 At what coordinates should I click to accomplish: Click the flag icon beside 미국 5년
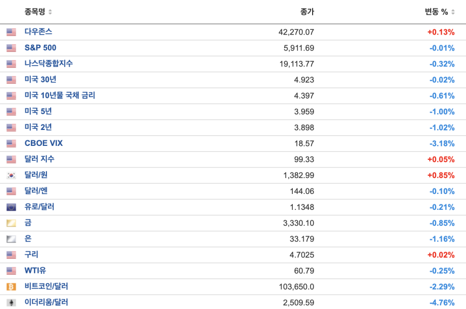11,112
